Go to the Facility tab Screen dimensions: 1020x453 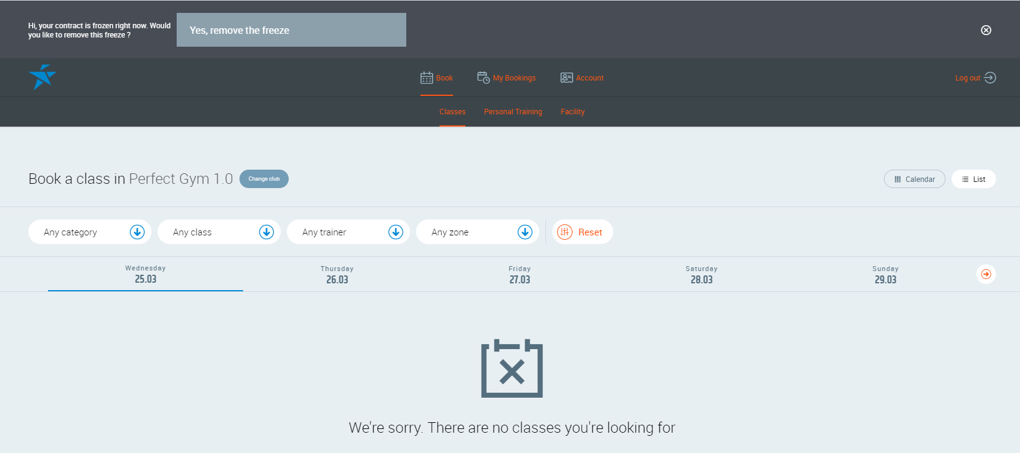(x=572, y=112)
